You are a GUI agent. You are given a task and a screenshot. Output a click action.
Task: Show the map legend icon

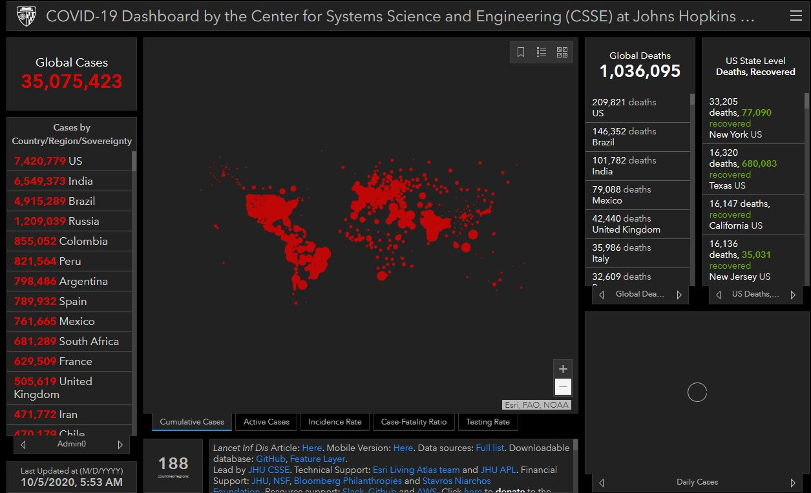(542, 52)
